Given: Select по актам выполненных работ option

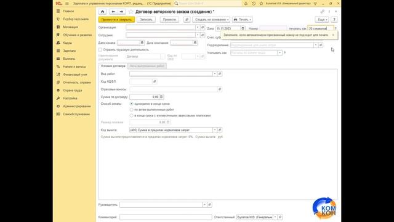Looking at the screenshot, I should 131,110.
